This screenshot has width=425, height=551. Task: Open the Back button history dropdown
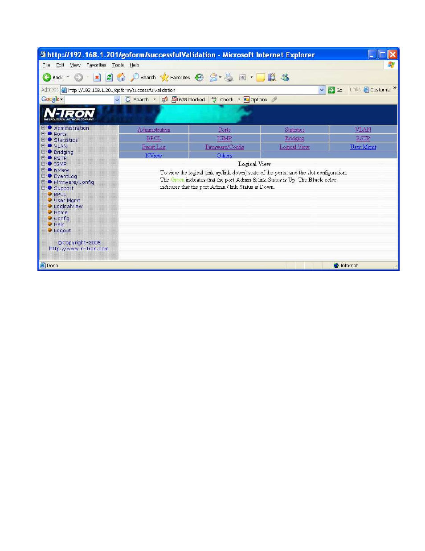pos(68,77)
